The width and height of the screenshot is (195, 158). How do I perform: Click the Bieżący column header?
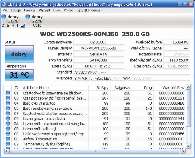pos(99,88)
